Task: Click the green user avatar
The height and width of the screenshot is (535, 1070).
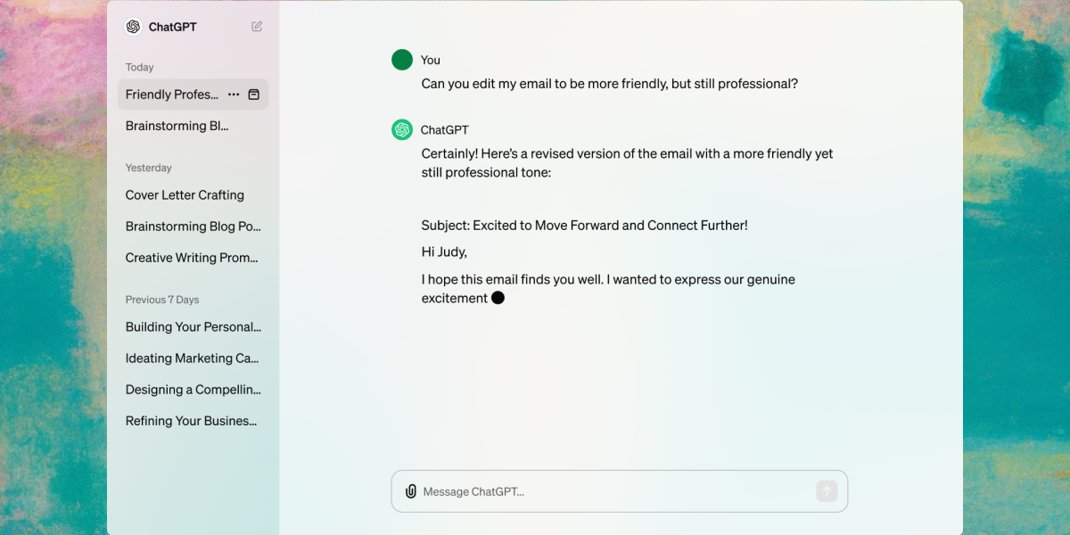Action: tap(402, 60)
